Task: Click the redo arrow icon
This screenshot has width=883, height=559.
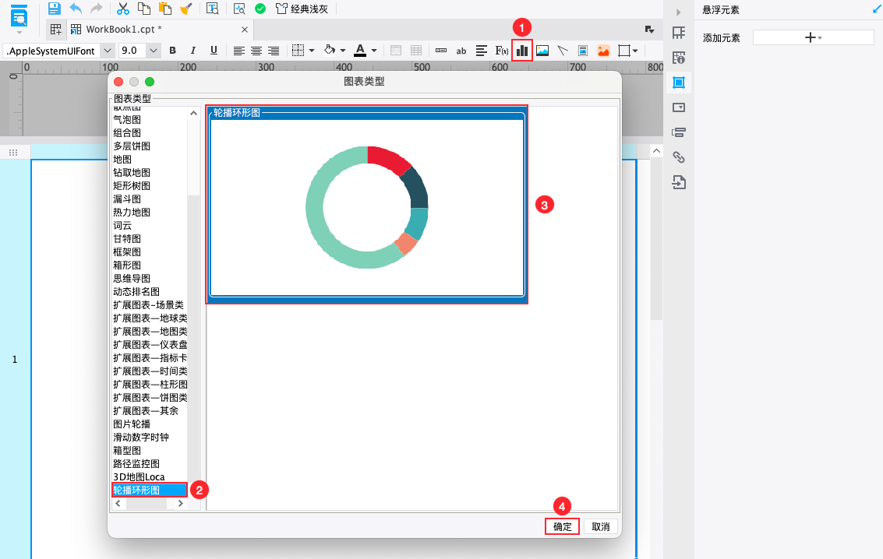Action: 97,9
